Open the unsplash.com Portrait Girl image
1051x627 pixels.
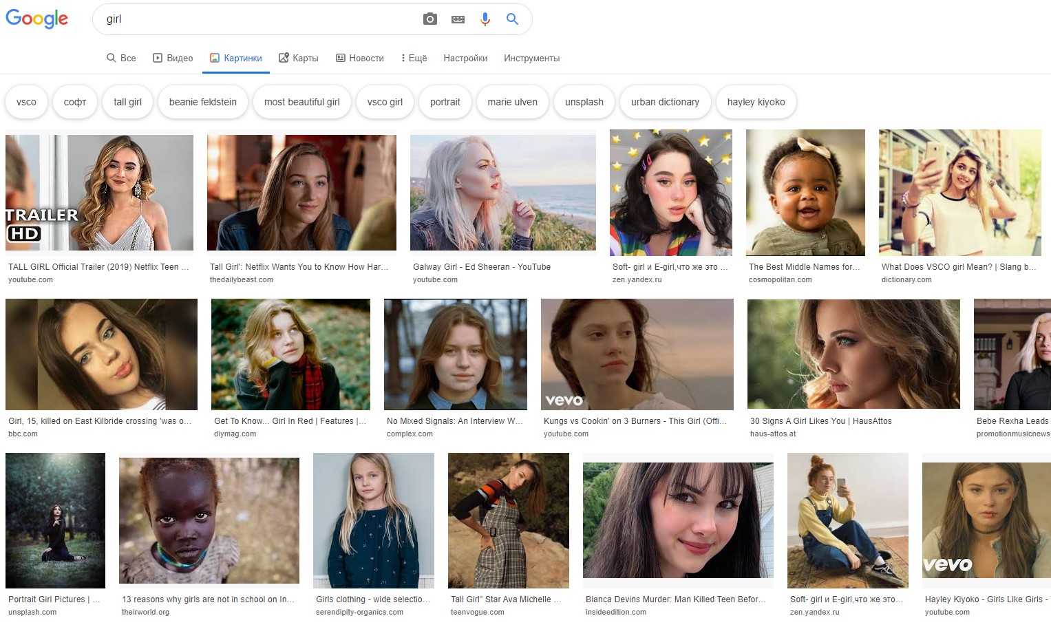(55, 520)
